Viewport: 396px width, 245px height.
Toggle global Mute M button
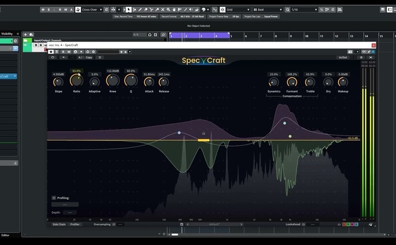tap(43, 10)
